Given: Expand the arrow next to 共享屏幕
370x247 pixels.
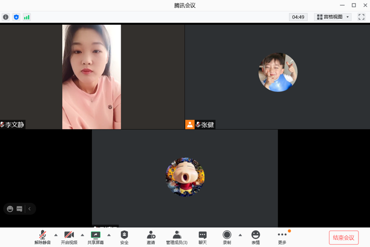Looking at the screenshot, I should [x=109, y=235].
